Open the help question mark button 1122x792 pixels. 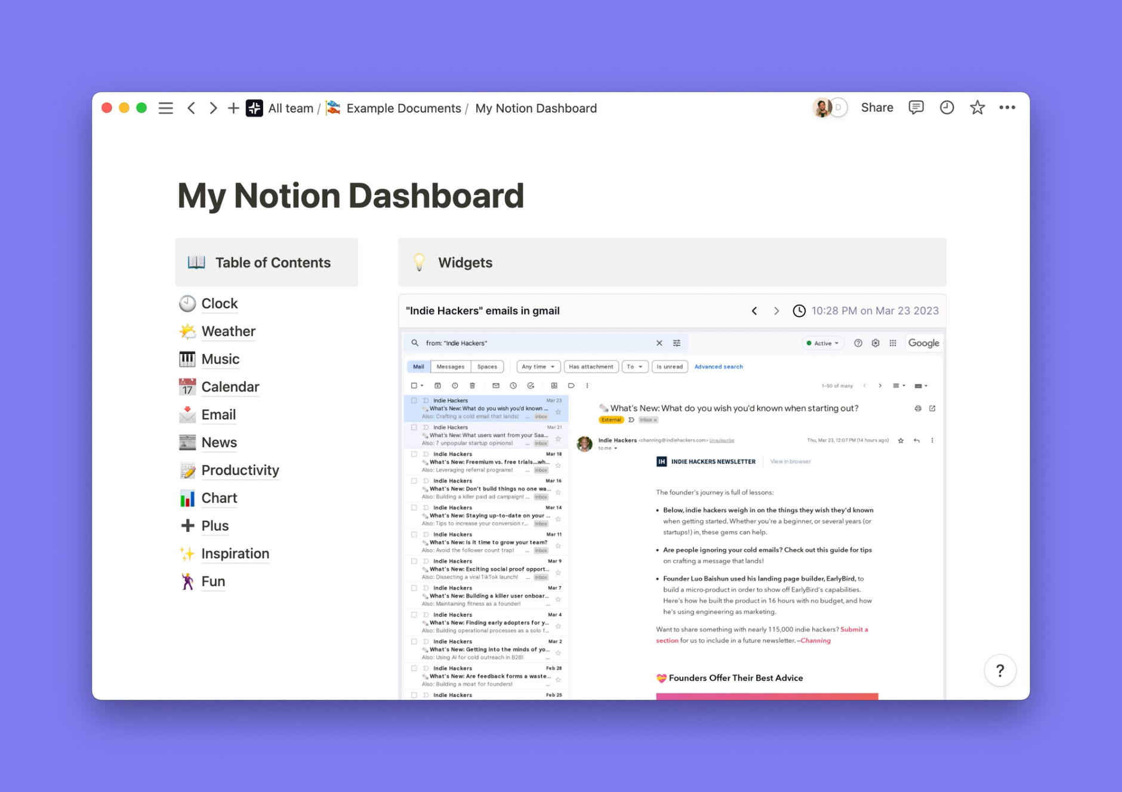pos(1000,670)
